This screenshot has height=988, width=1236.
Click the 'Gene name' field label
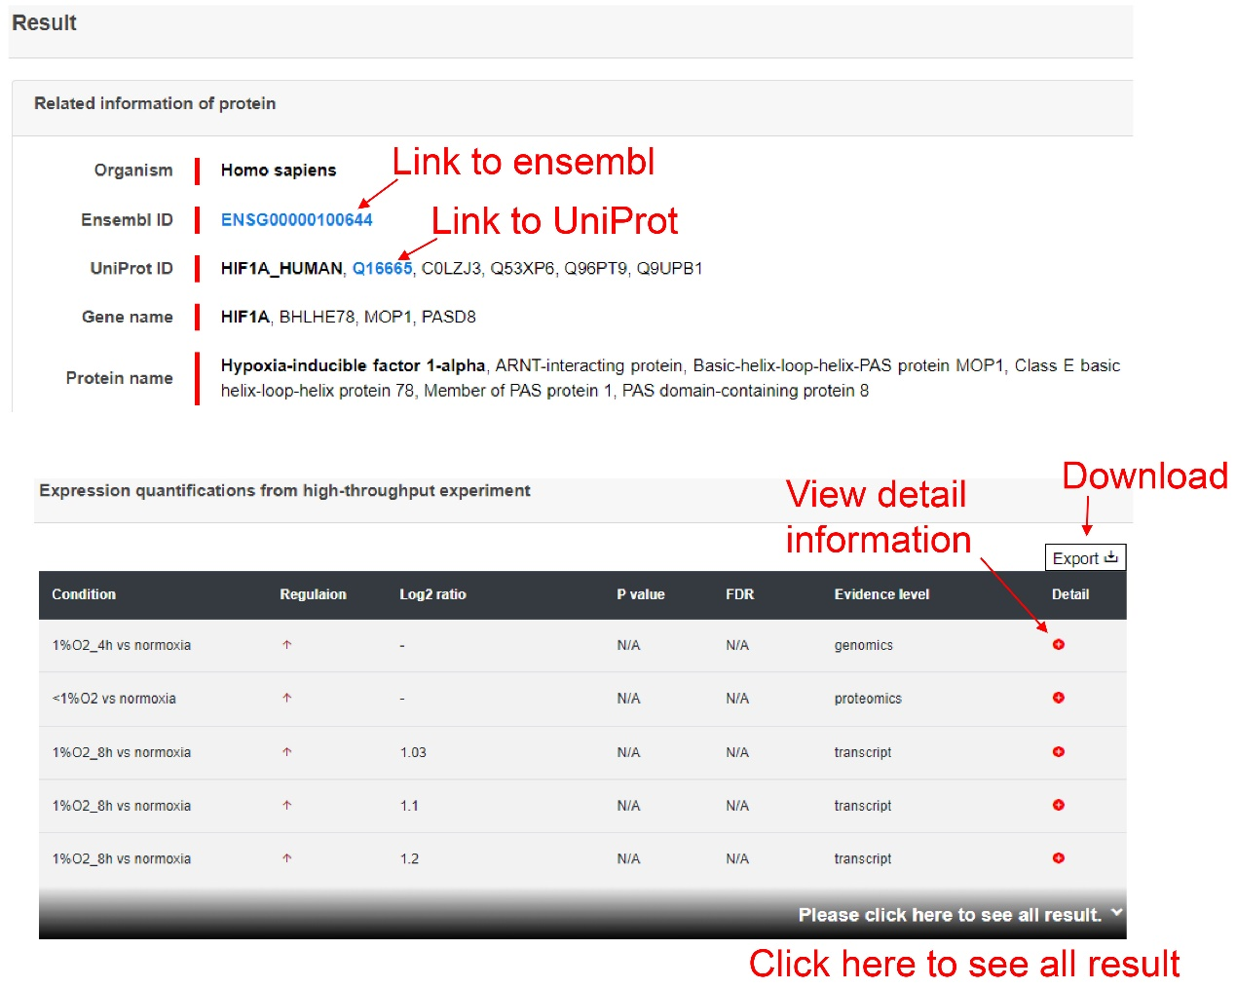(x=128, y=317)
